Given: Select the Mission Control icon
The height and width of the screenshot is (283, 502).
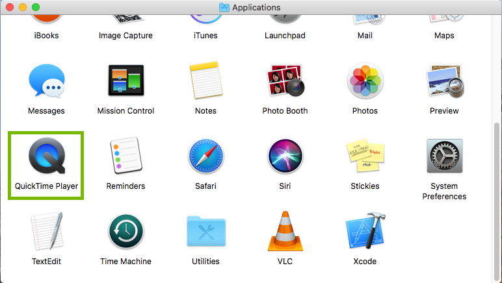Looking at the screenshot, I should (x=125, y=80).
